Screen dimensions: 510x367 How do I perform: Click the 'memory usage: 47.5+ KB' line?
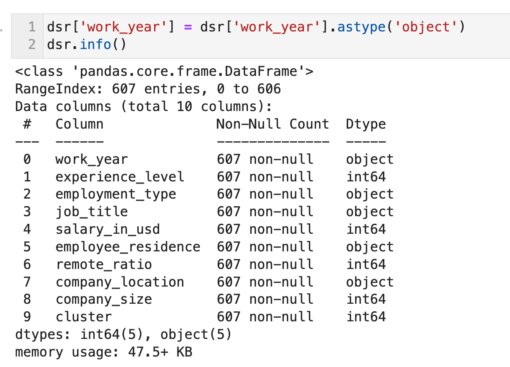tap(103, 352)
